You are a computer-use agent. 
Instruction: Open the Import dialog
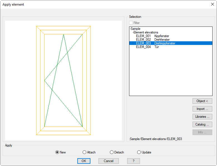202,109
